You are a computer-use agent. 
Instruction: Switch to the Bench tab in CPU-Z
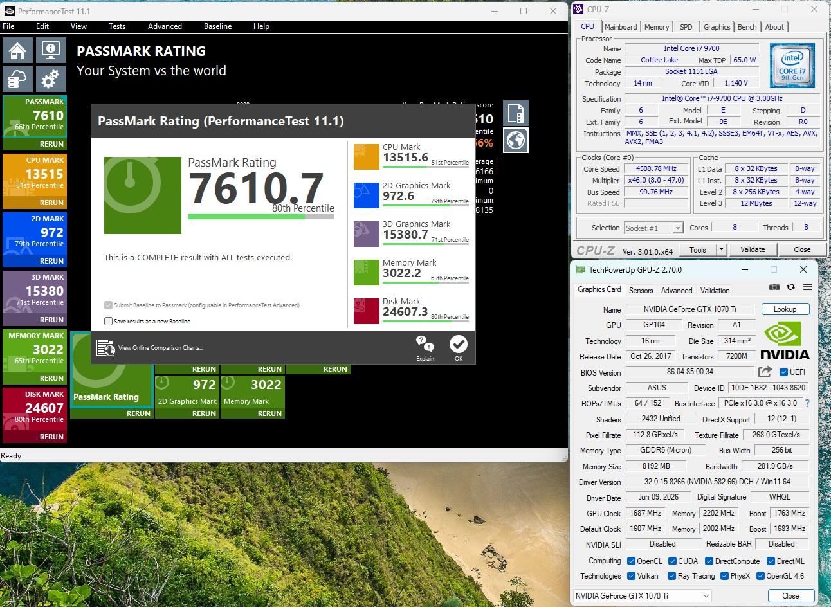point(747,27)
